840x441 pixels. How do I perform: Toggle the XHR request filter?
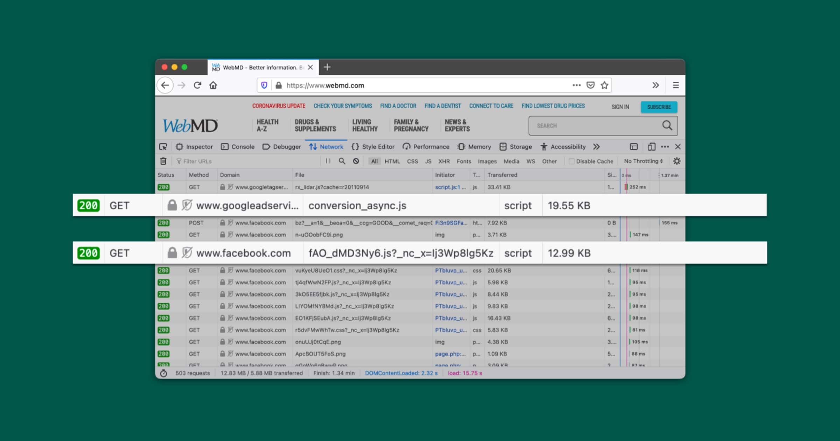[444, 161]
